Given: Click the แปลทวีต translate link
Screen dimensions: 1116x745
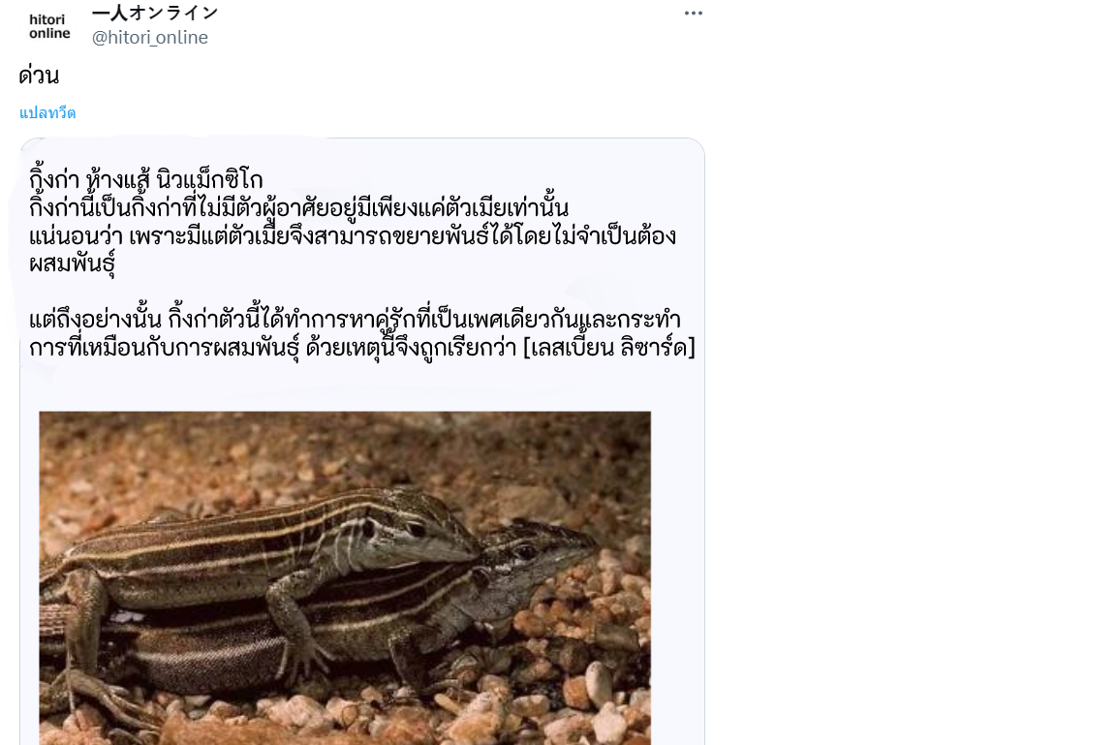Looking at the screenshot, I should click(46, 113).
